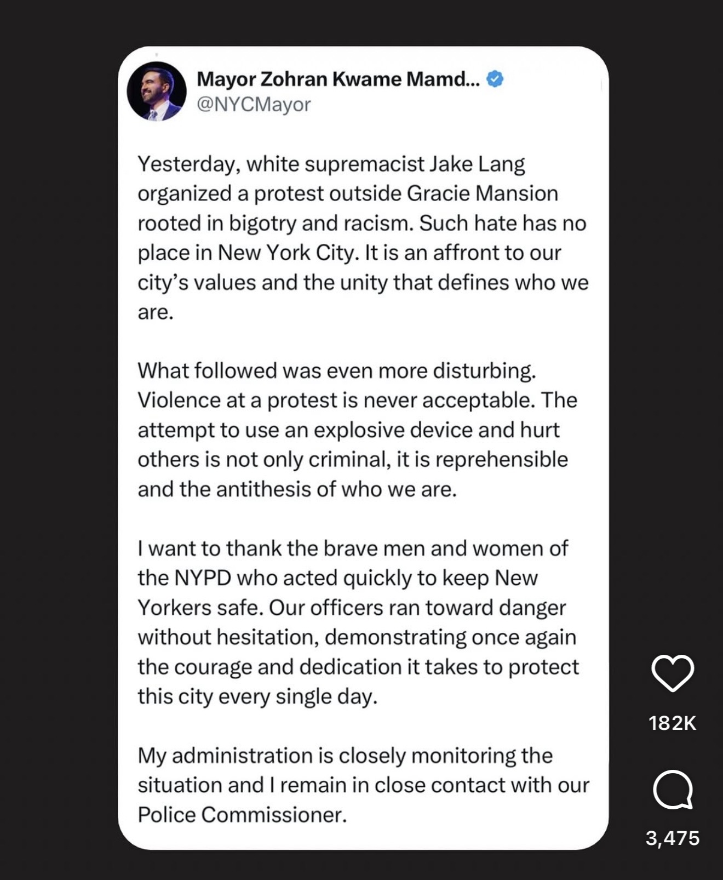
Task: Click the paragraph starting "Yesterday, white supremacist"
Action: pos(363,238)
